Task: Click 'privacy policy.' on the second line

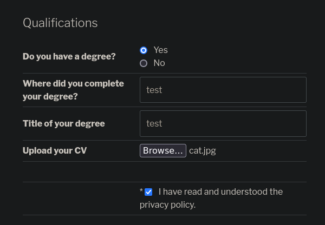Action: point(167,205)
